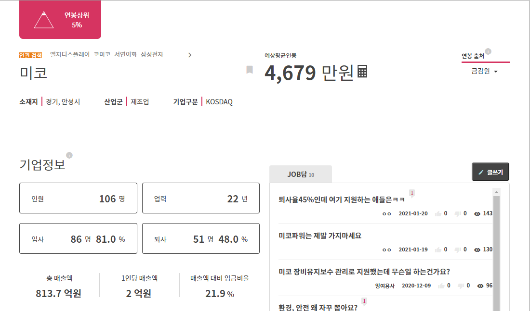This screenshot has height=311, width=530.
Task: Open related search 엘지디스플레이
Action: pyautogui.click(x=70, y=55)
